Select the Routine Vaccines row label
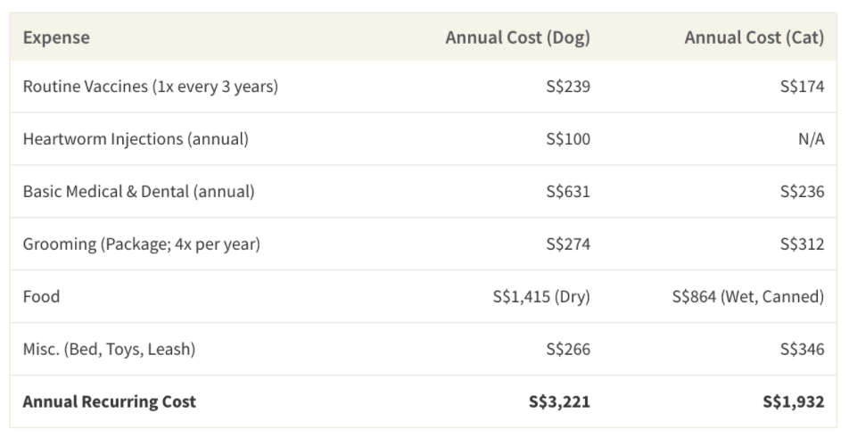The width and height of the screenshot is (849, 446). [150, 87]
